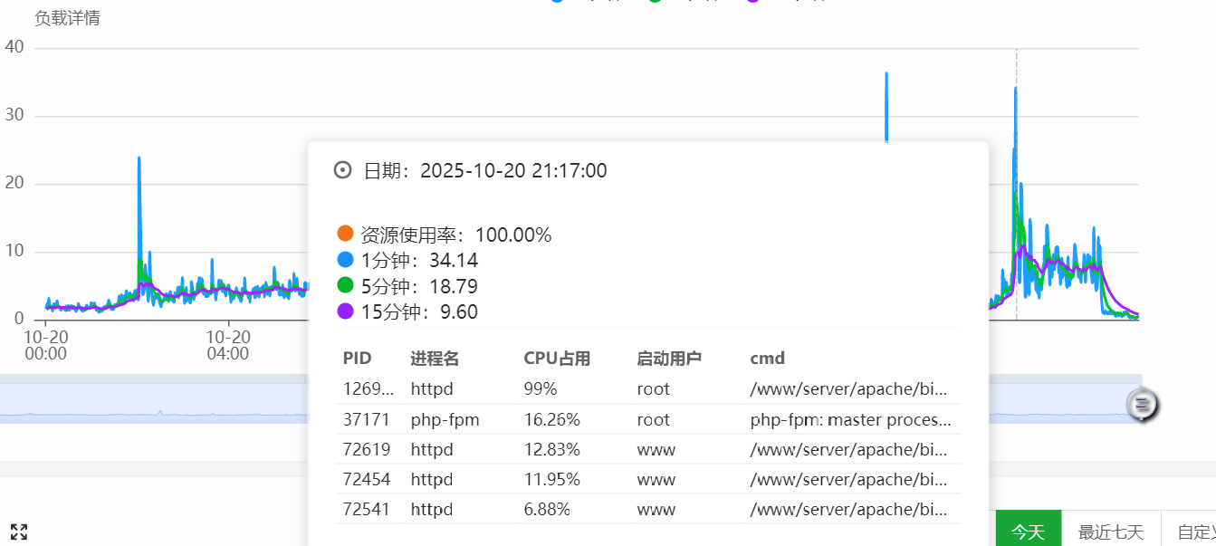Toggle the blue load series in the chart legend
The height and width of the screenshot is (546, 1216).
[x=556, y=3]
